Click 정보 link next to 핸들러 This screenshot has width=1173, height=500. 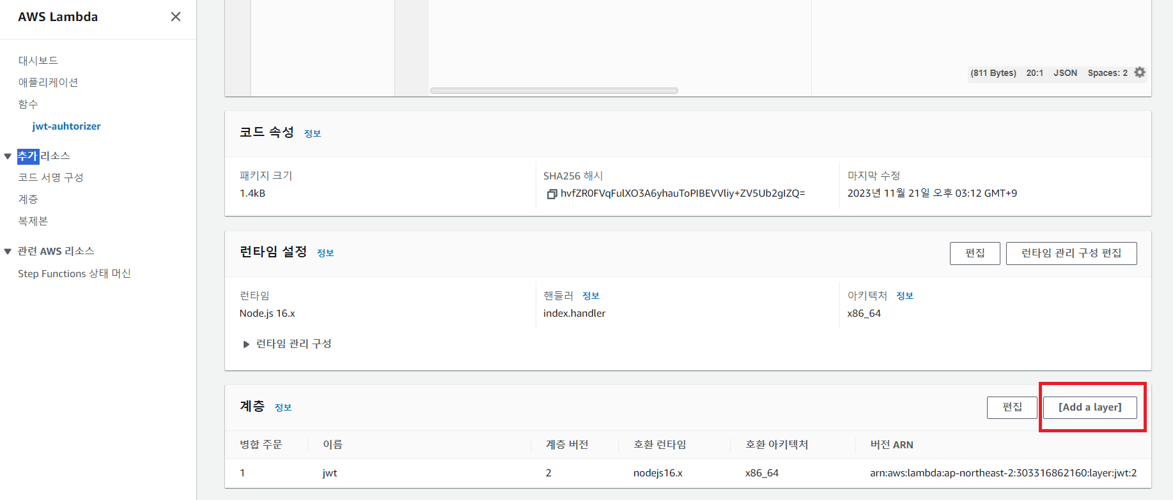591,296
